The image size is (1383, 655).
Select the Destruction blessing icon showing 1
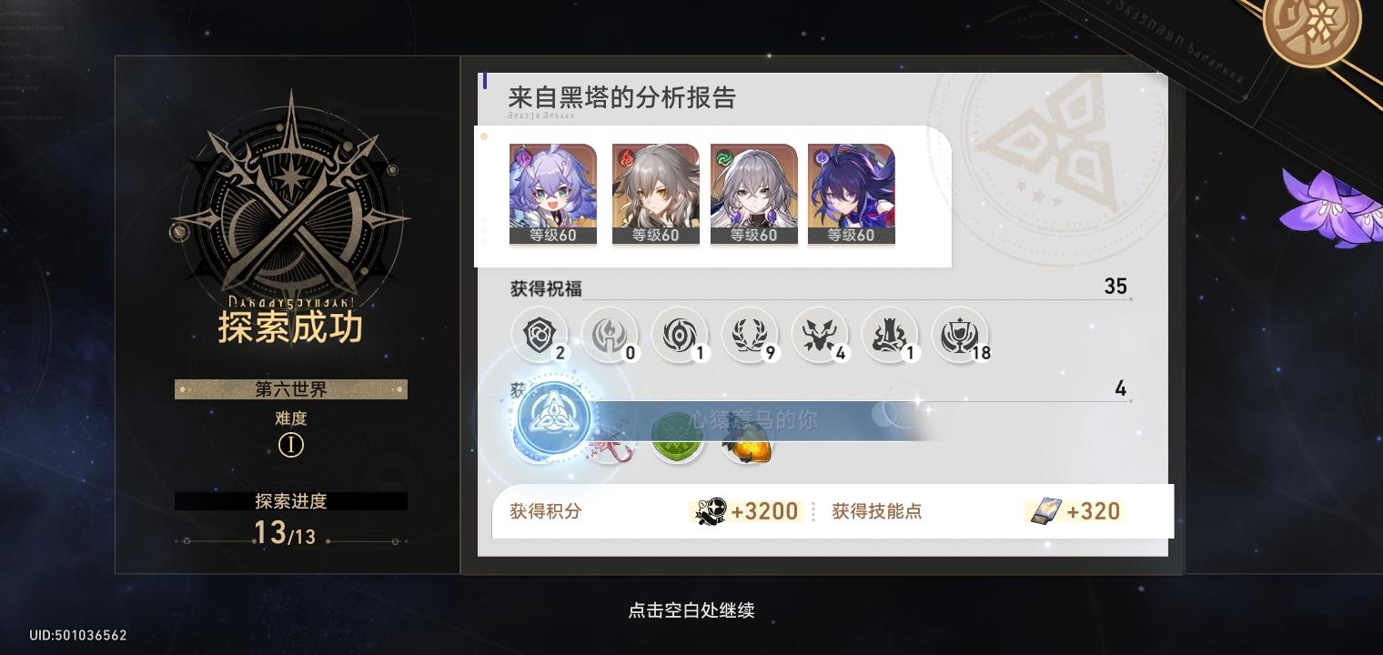click(x=889, y=334)
